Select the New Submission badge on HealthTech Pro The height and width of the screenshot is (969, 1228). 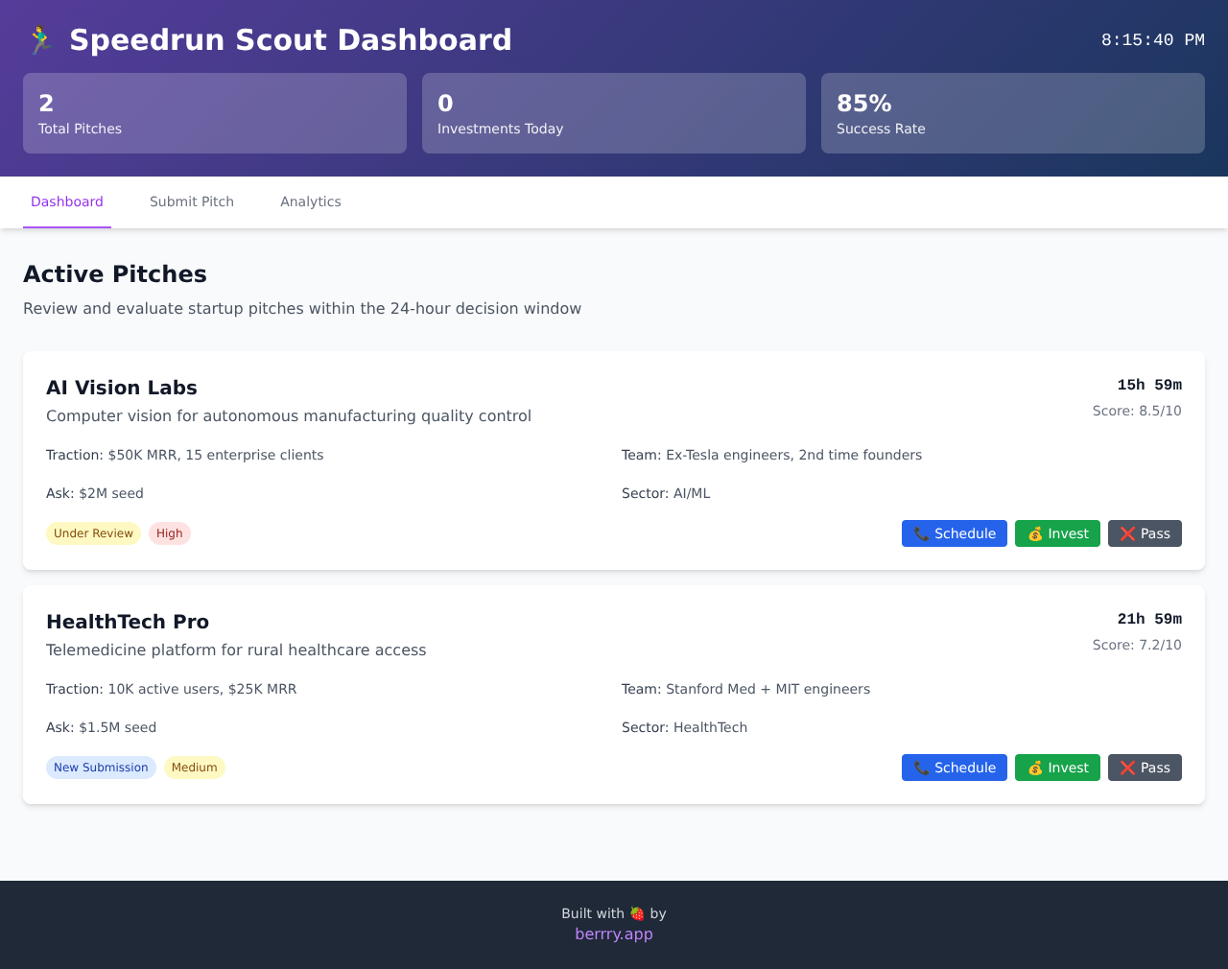(x=101, y=767)
